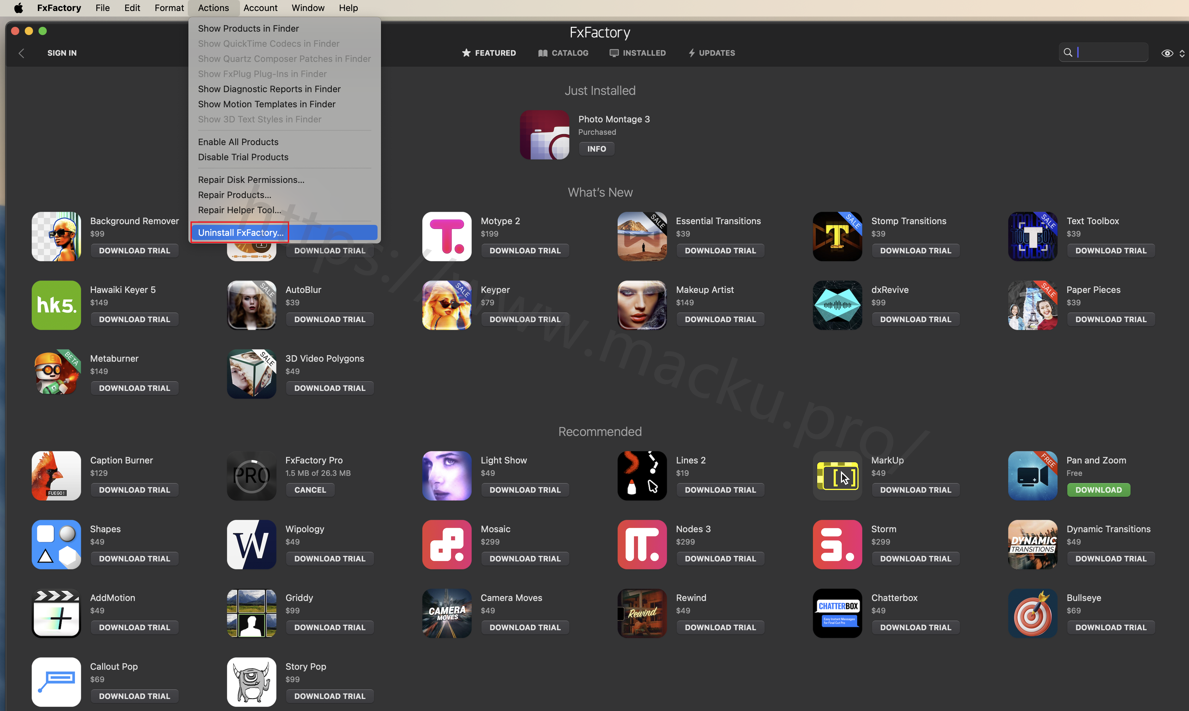Viewport: 1189px width, 711px height.
Task: Open the Storm product icon
Action: click(837, 545)
